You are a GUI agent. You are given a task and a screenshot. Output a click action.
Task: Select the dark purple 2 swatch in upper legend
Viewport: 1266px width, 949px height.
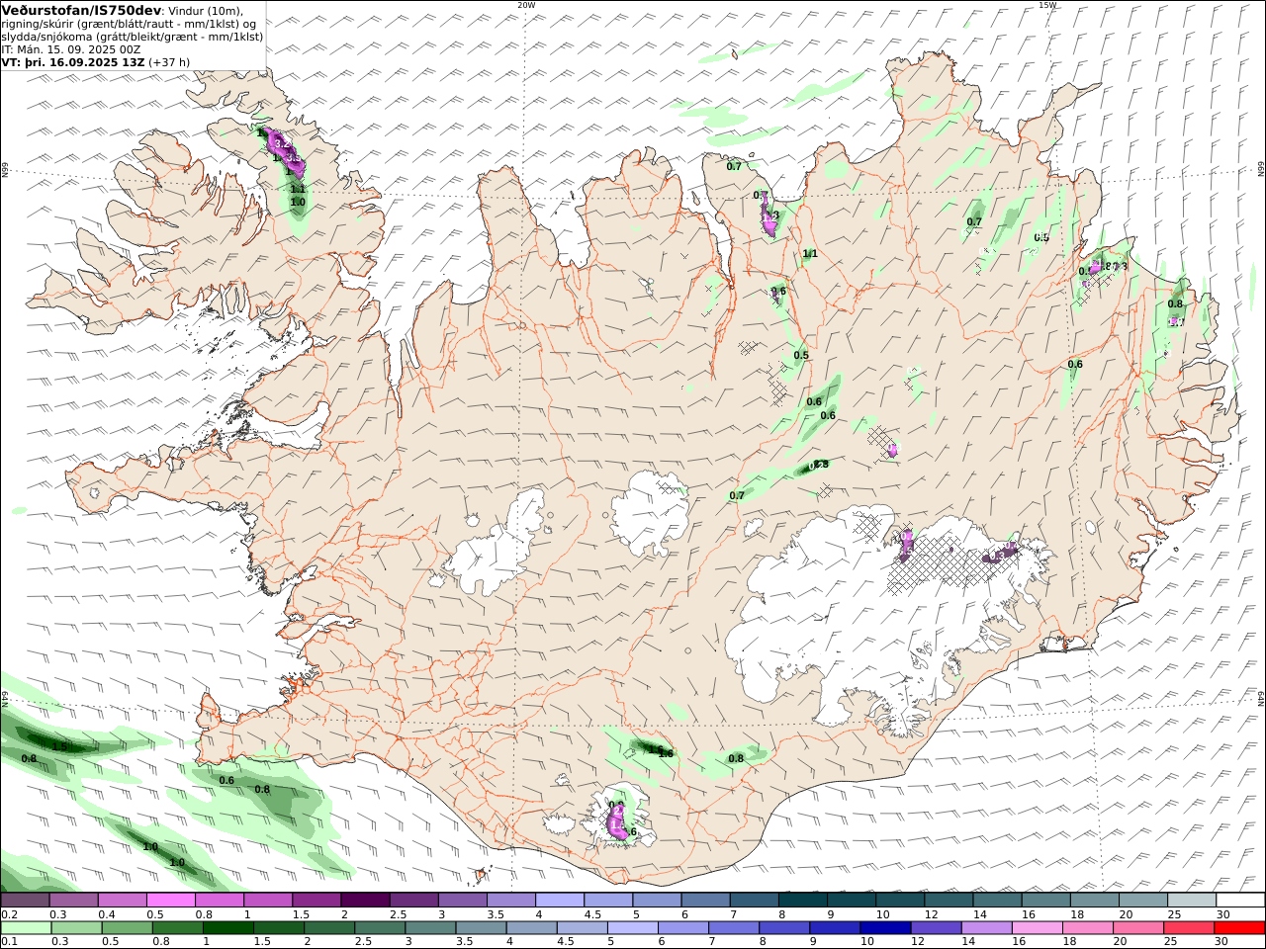pyautogui.click(x=365, y=901)
